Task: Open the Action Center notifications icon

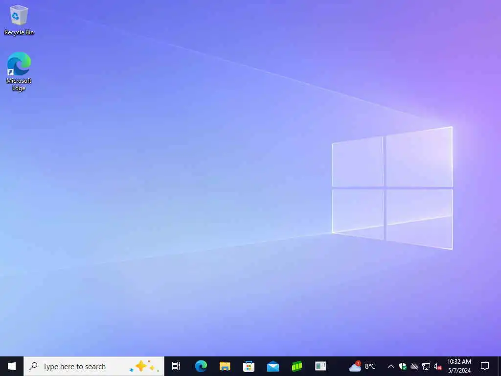Action: coord(485,366)
